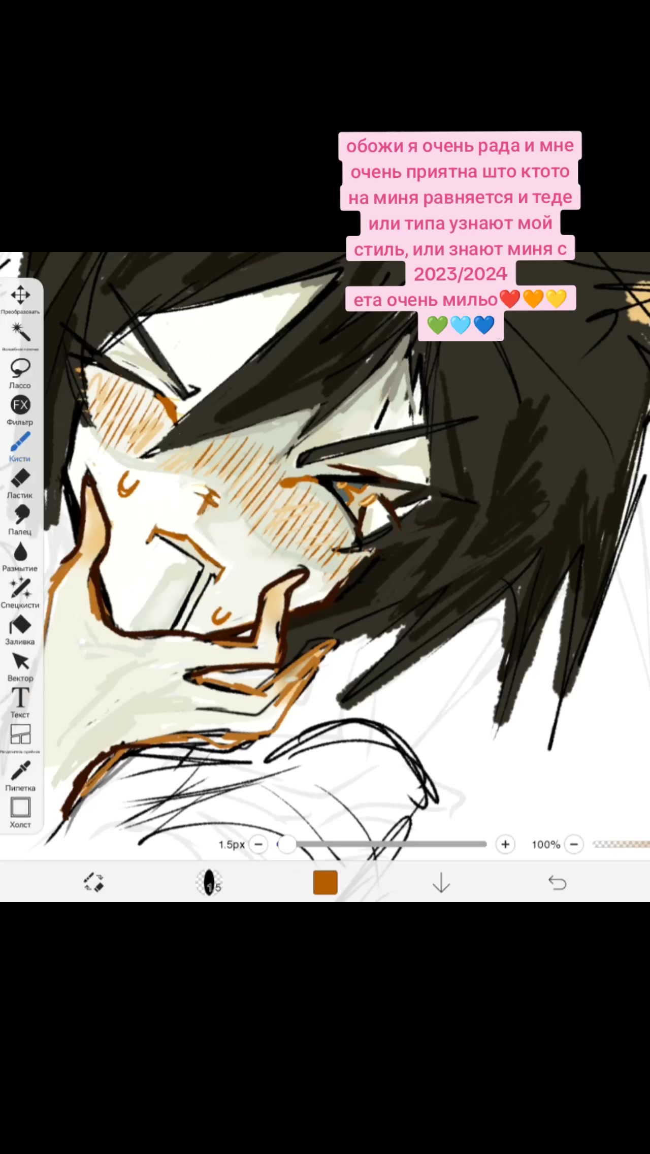Increase brush thickness with plus button

coord(505,845)
